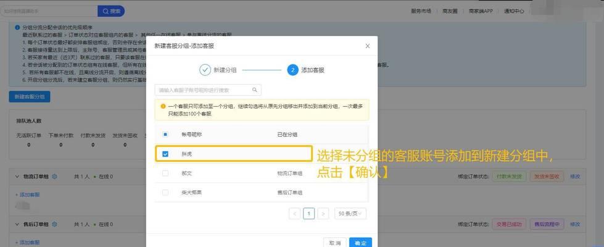Select page number 1 in pagination
604x247 pixels.
[x=309, y=214]
